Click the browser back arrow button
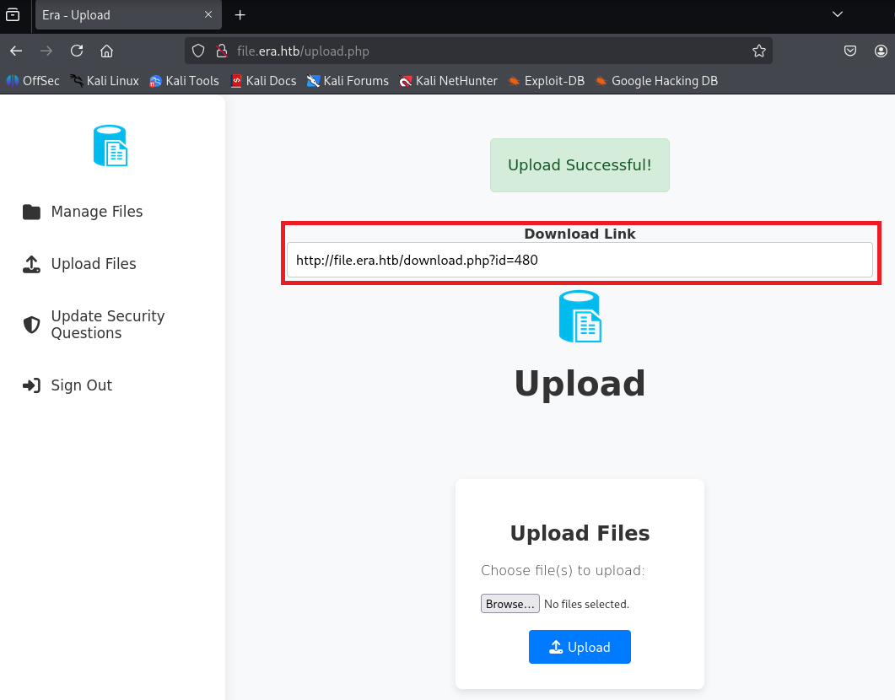The width and height of the screenshot is (895, 700). (16, 51)
